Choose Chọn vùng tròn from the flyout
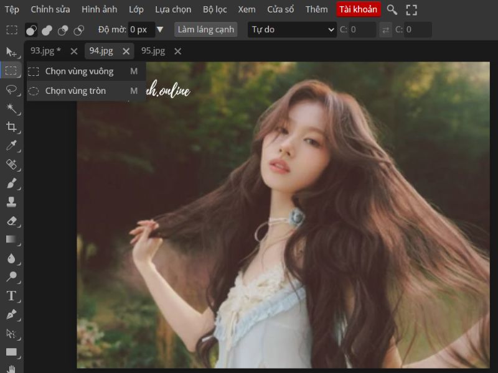This screenshot has width=498, height=373. 87,91
